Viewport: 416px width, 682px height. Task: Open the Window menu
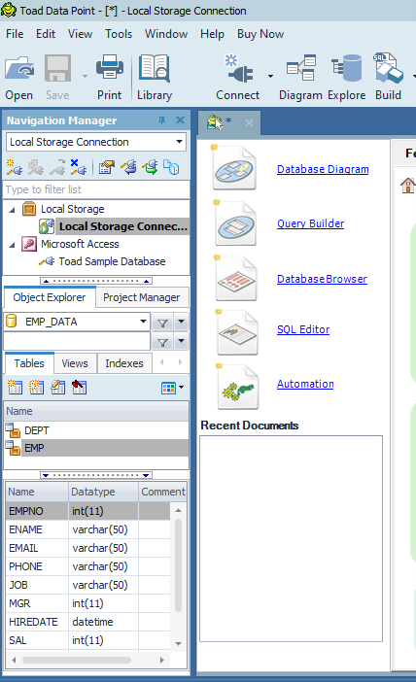[x=166, y=34]
